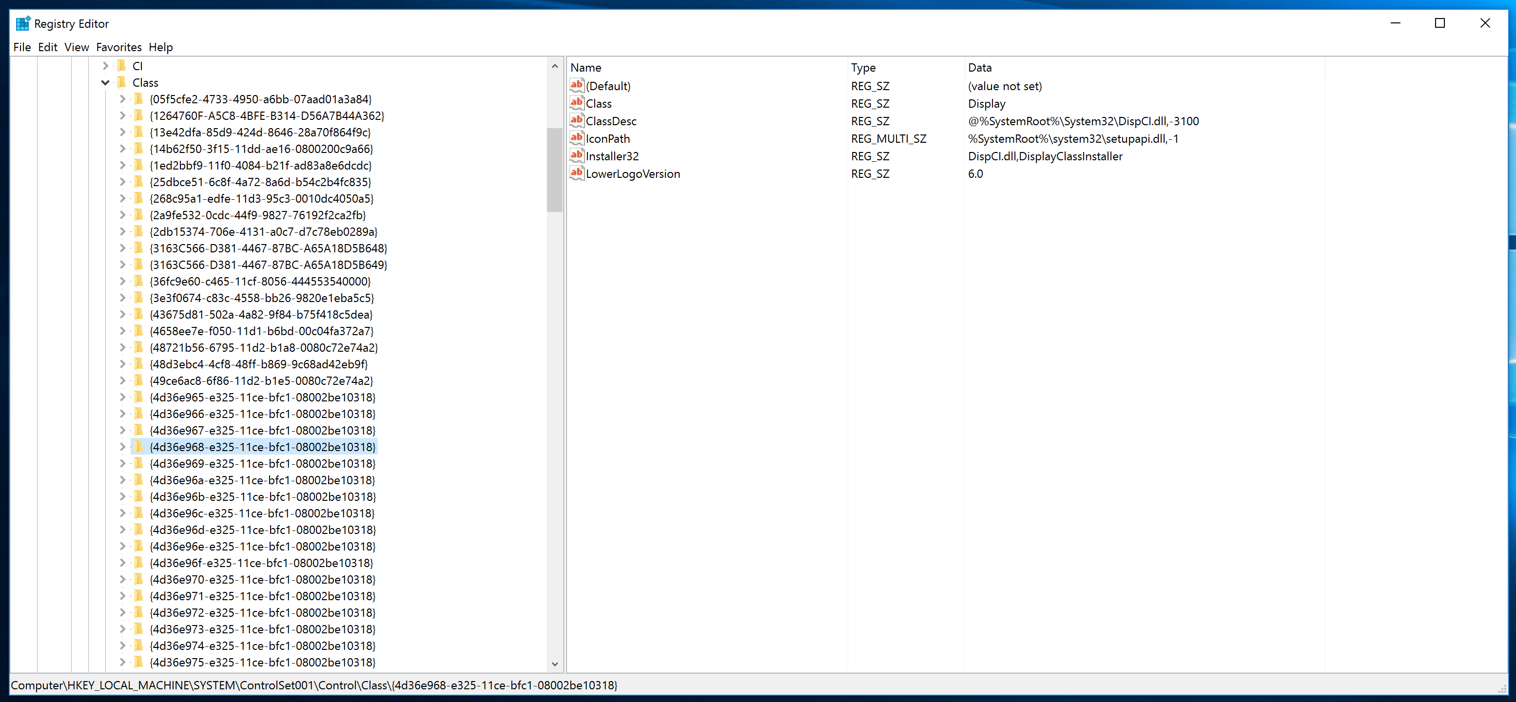Click the folder icon of the CI key
1516x702 pixels.
[x=122, y=66]
